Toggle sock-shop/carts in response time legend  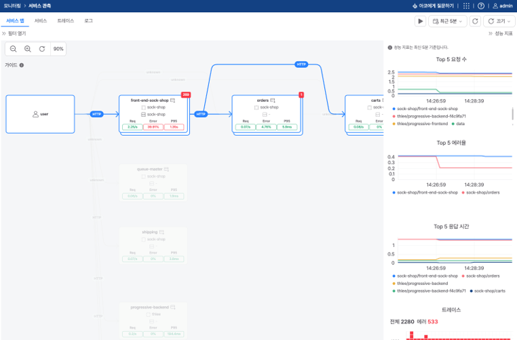tap(488, 291)
